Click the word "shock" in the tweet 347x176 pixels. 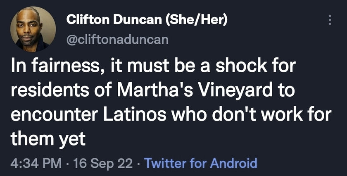241,66
